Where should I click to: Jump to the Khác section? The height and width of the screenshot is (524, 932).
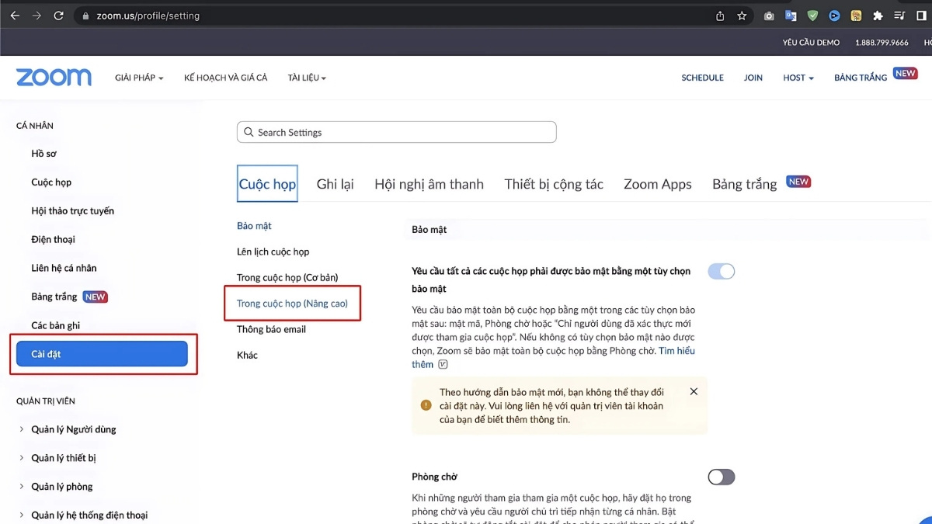tap(247, 355)
